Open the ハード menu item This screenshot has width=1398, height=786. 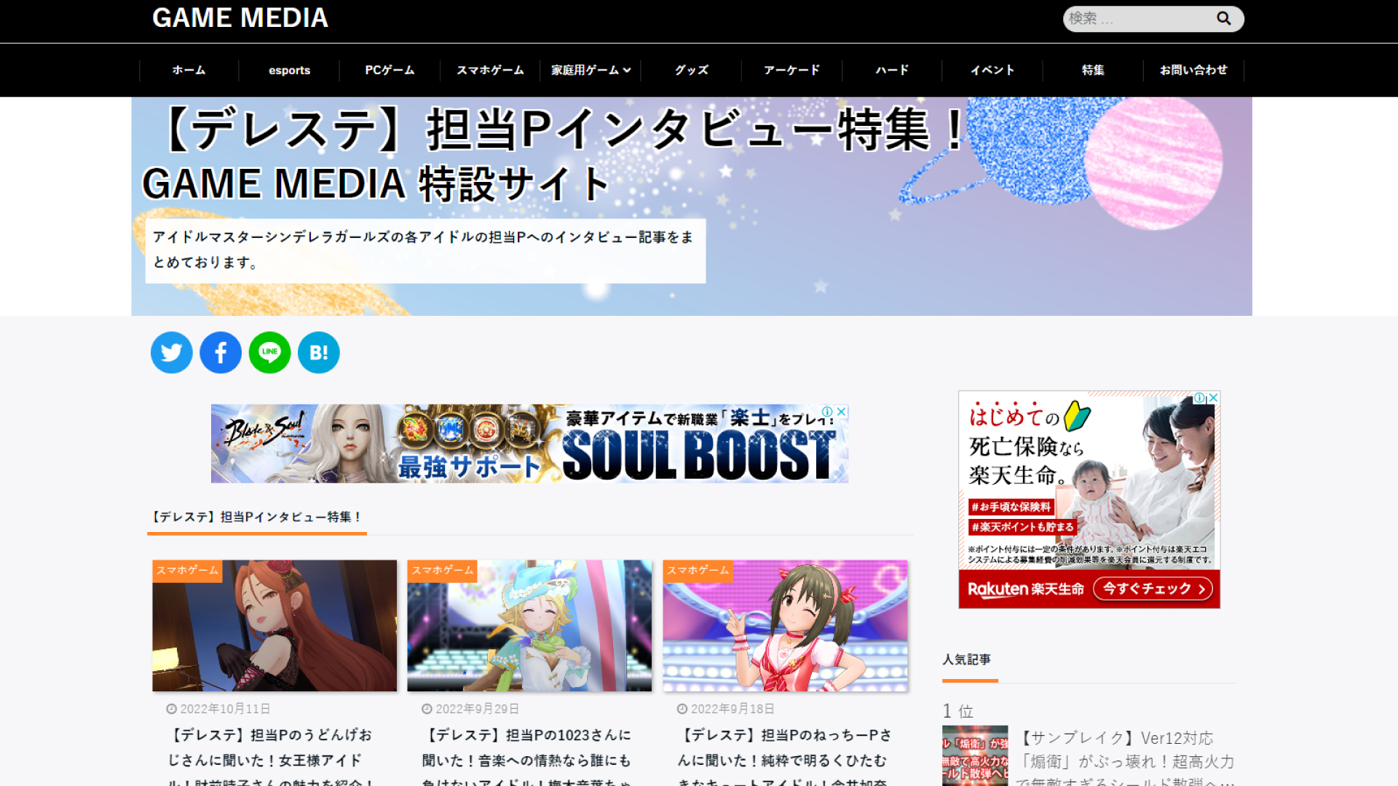point(892,70)
